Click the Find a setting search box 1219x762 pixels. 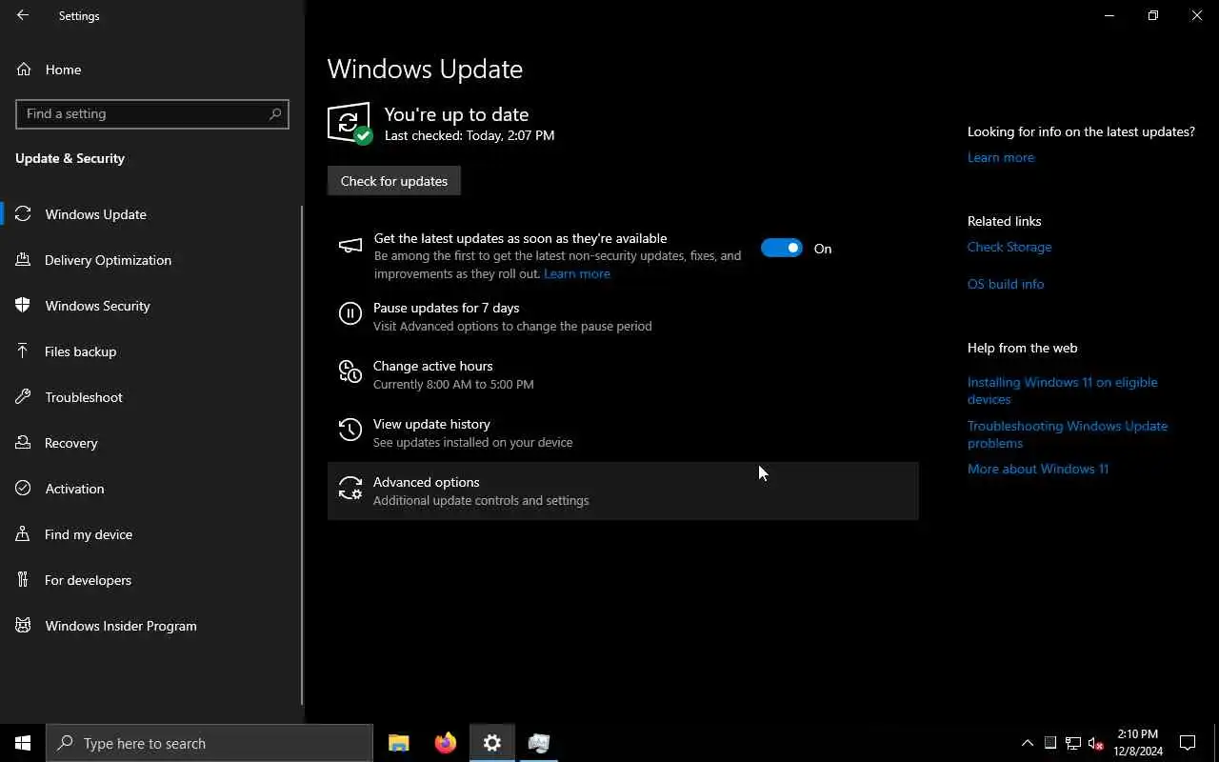click(152, 113)
